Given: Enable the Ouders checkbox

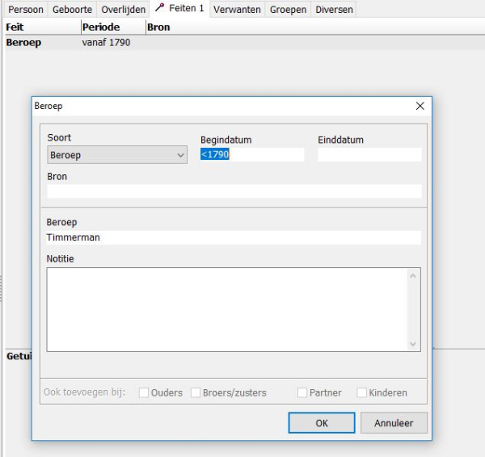Looking at the screenshot, I should [x=144, y=393].
